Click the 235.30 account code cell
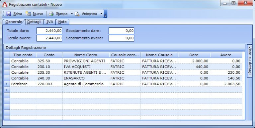The width and height of the screenshot is (255, 128). pyautogui.click(x=49, y=72)
